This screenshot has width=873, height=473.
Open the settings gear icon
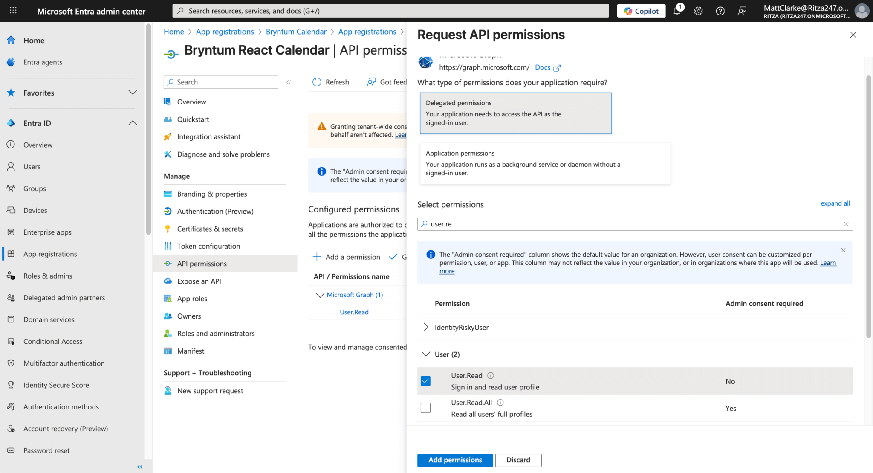click(698, 11)
